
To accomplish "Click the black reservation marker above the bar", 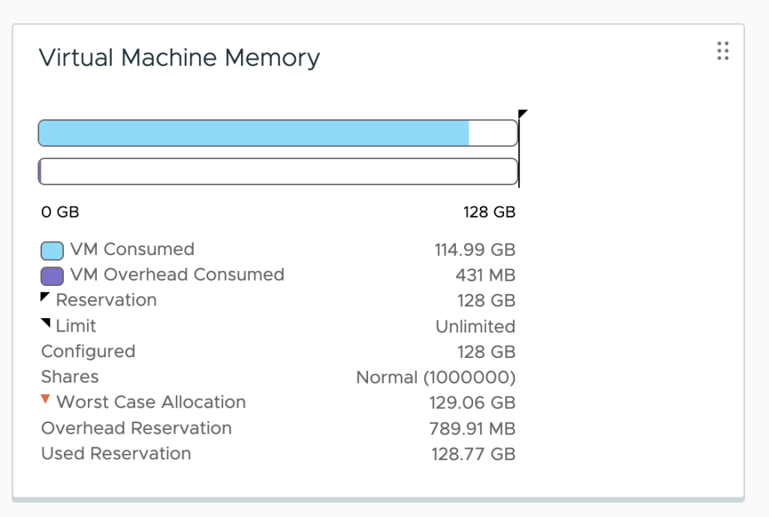I will [523, 114].
